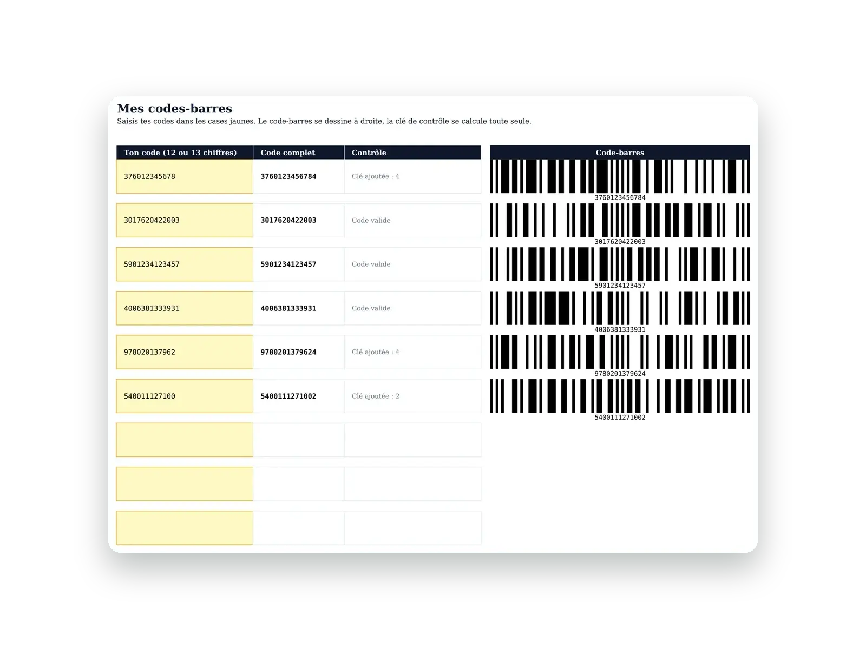866x649 pixels.
Task: Select the yellow cell with 3017620422003
Action: [185, 220]
